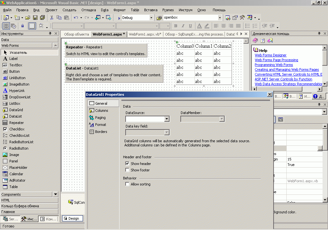Click the center align icon
Image resolution: width=328 pixels, height=230 pixels.
coord(223,26)
